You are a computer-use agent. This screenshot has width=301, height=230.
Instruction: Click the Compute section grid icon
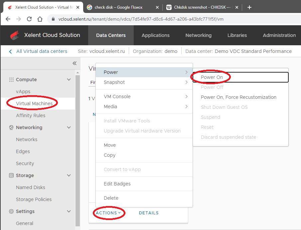coord(11,80)
